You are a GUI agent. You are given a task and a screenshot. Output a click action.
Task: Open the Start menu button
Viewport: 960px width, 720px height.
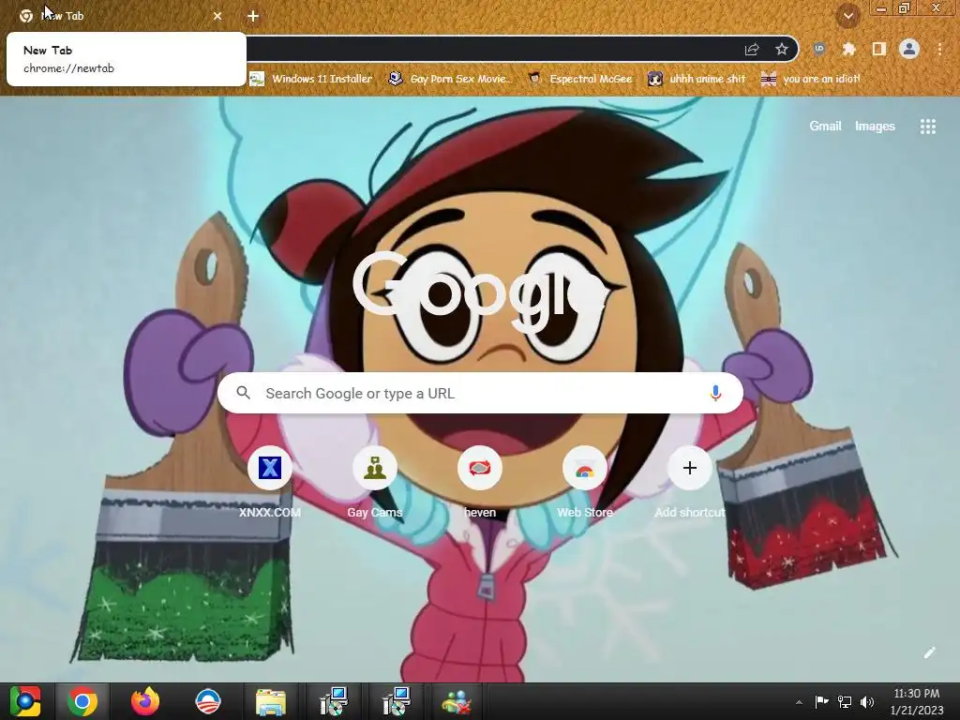coord(25,701)
